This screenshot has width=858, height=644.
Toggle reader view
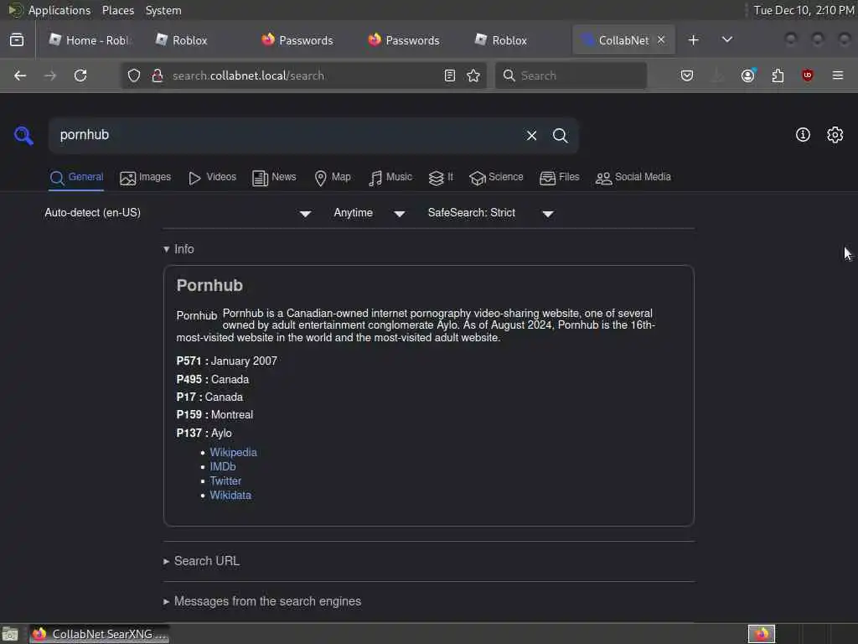(x=450, y=75)
